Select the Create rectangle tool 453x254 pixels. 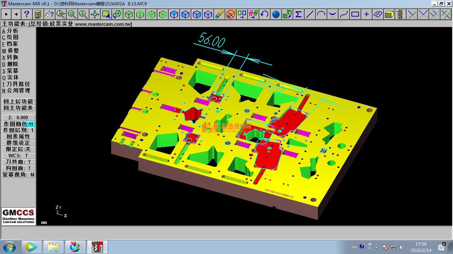(x=355, y=14)
